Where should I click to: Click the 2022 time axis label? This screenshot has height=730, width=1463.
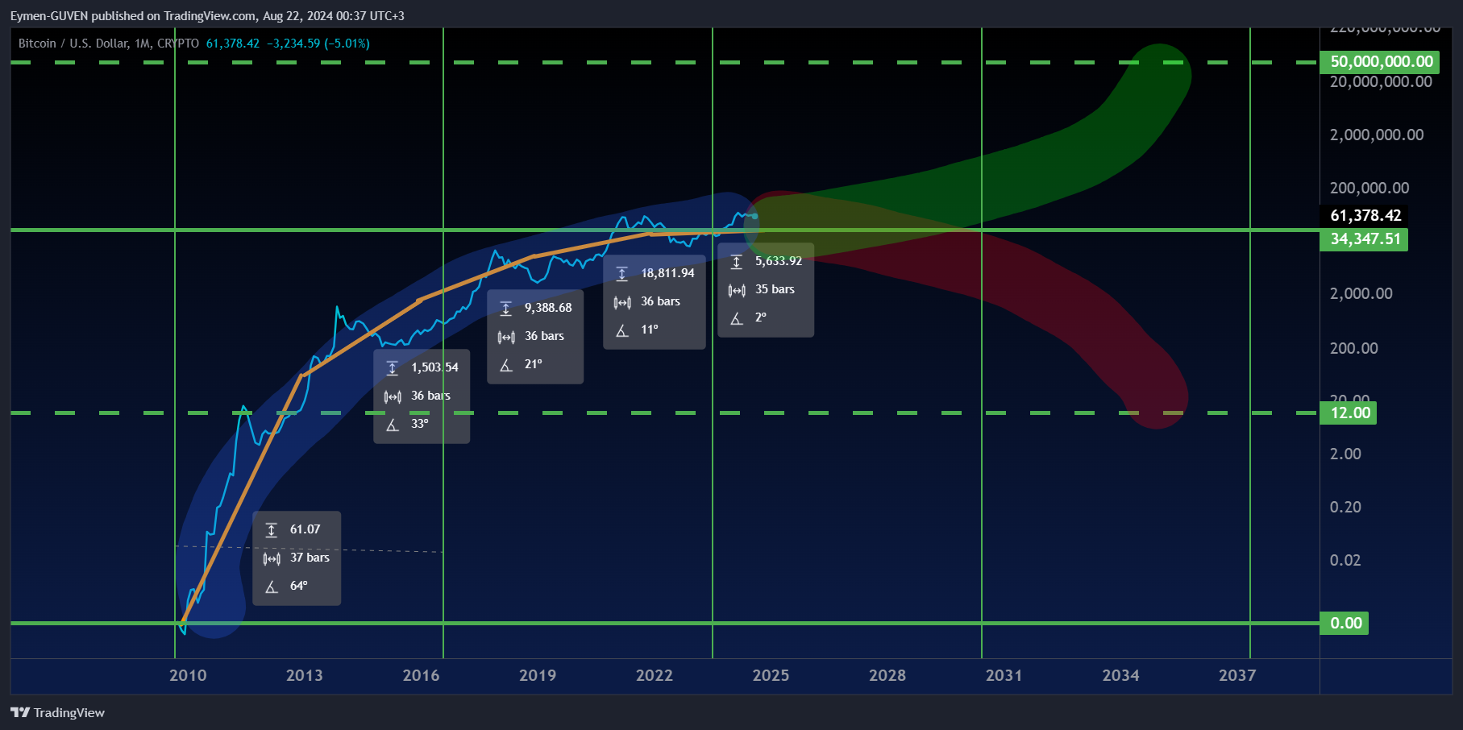[x=655, y=676]
